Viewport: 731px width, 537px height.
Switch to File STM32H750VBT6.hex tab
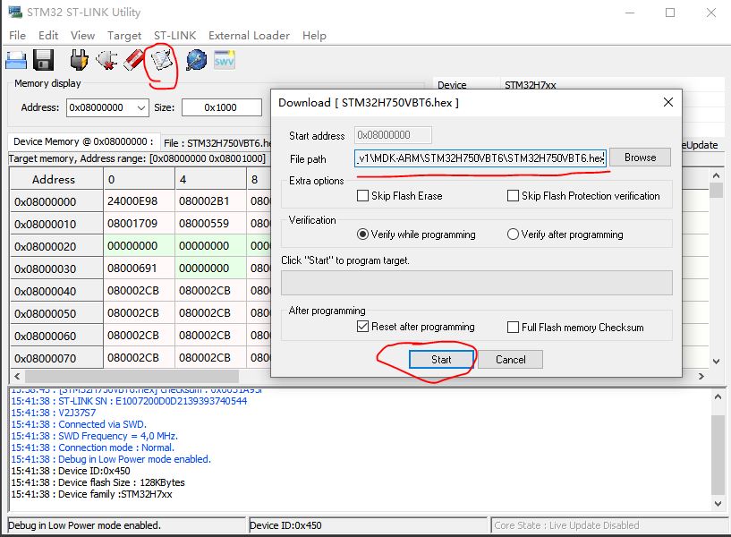[x=217, y=142]
